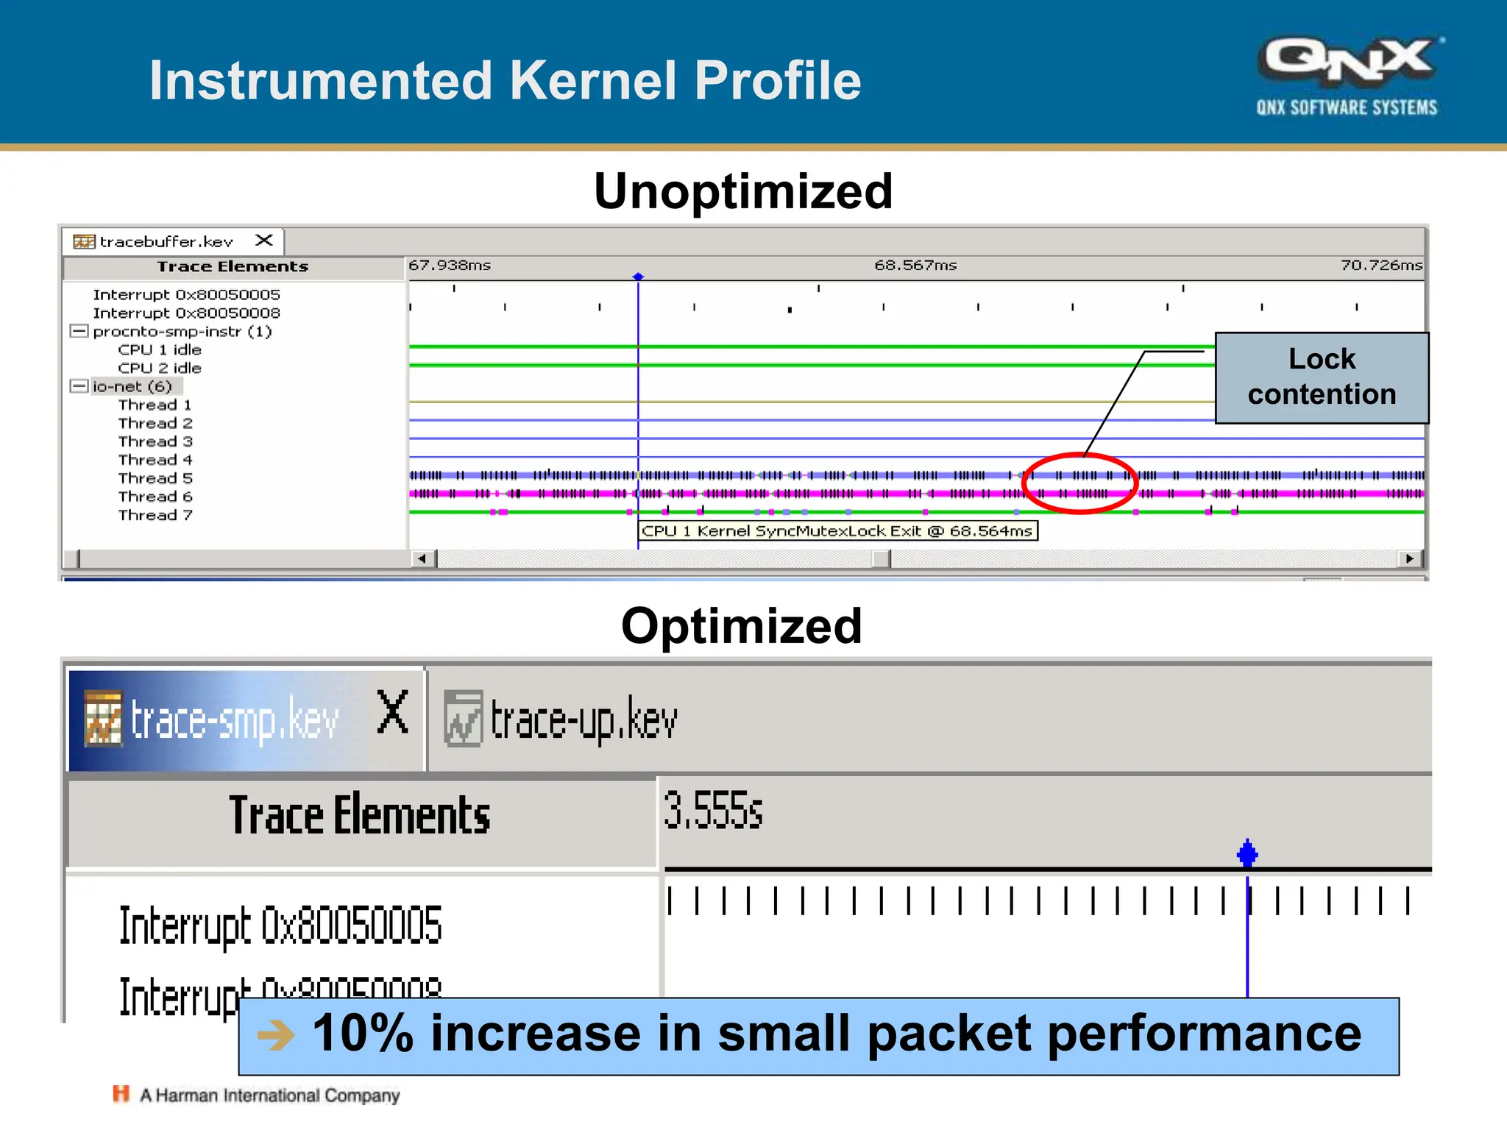The width and height of the screenshot is (1507, 1130).
Task: Click the blue cursor marker in optimized timeline
Action: pos(1247,854)
